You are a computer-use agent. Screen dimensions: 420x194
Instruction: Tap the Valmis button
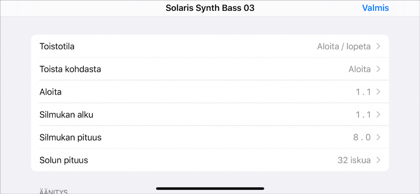(x=375, y=8)
